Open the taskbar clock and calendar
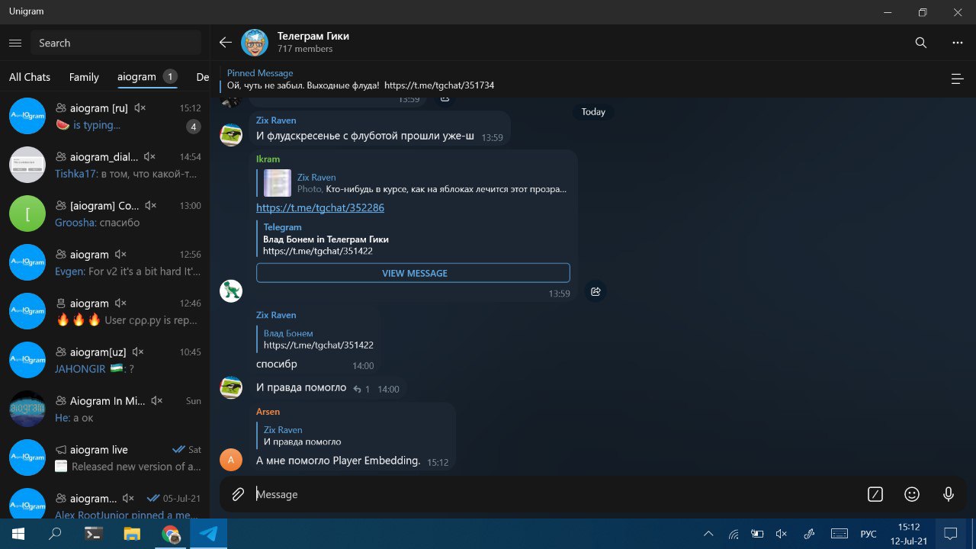Image resolution: width=976 pixels, height=549 pixels. pos(909,534)
